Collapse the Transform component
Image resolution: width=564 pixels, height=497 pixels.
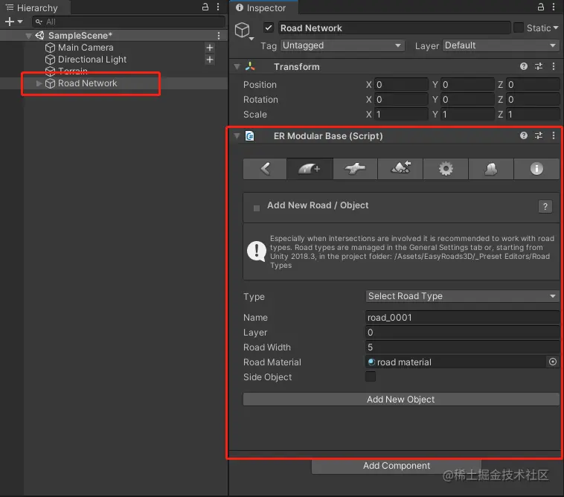click(237, 66)
